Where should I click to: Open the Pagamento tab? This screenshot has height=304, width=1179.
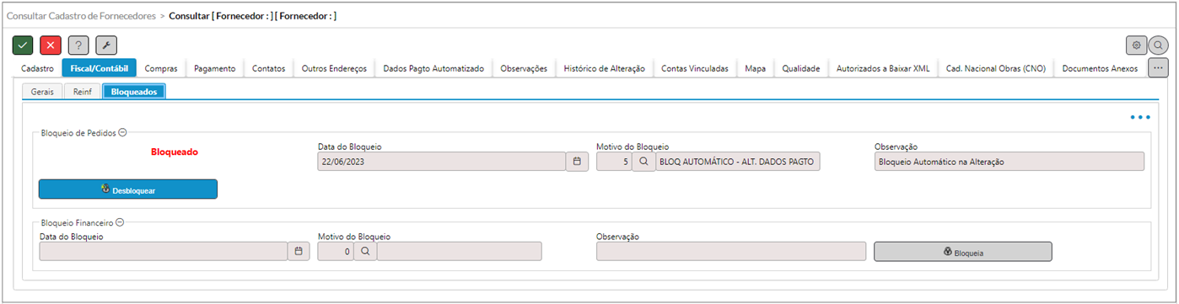214,68
